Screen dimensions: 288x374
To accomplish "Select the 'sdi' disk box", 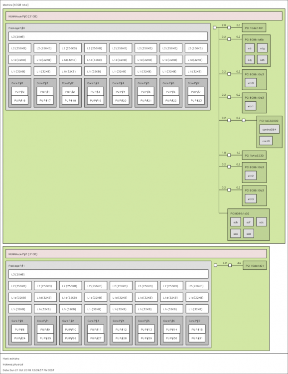I will tap(250, 48).
